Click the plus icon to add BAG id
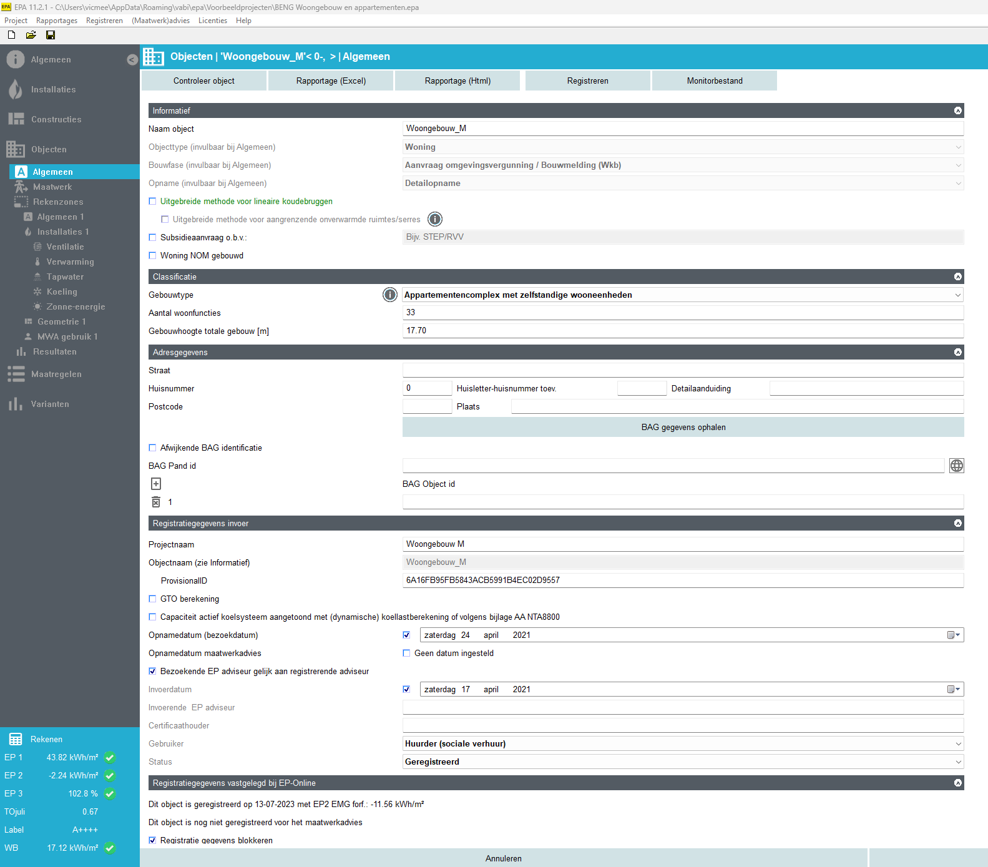 (x=156, y=484)
